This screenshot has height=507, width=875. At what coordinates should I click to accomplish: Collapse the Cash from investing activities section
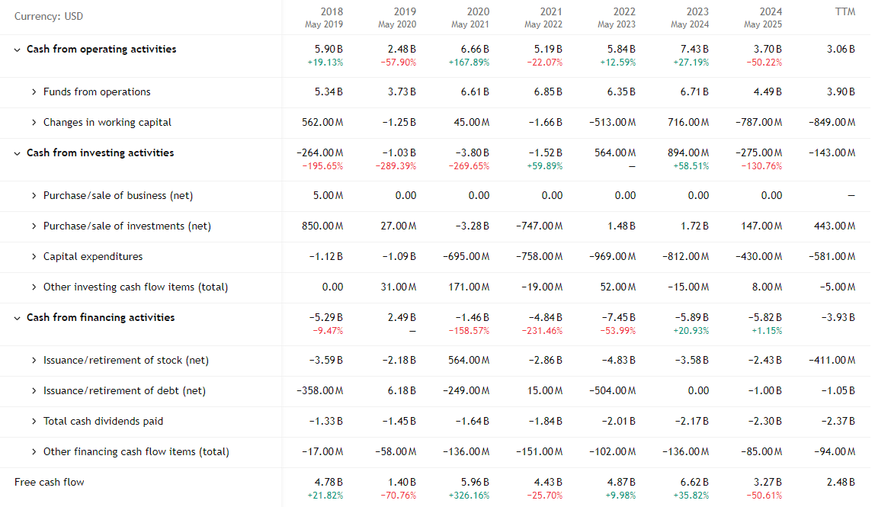click(x=18, y=153)
